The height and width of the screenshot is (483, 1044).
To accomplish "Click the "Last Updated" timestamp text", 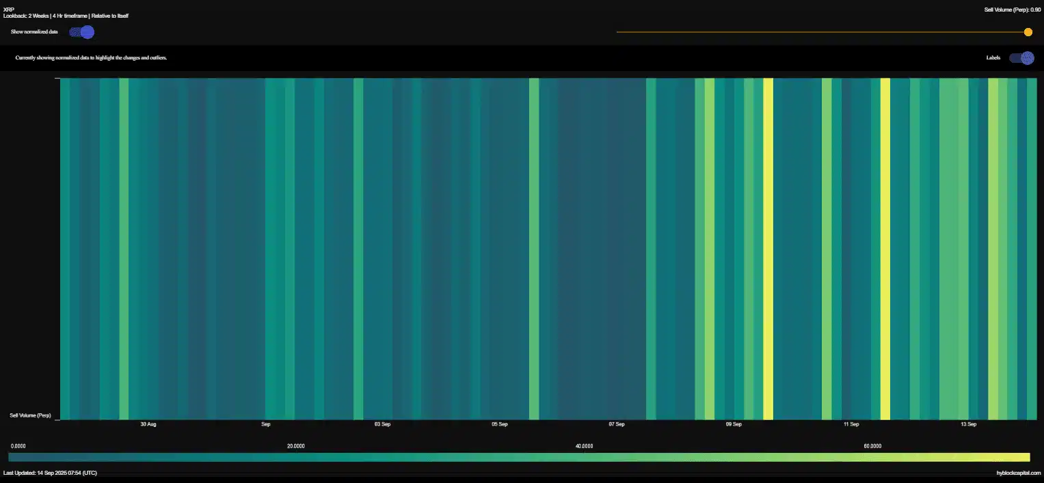I will click(49, 473).
